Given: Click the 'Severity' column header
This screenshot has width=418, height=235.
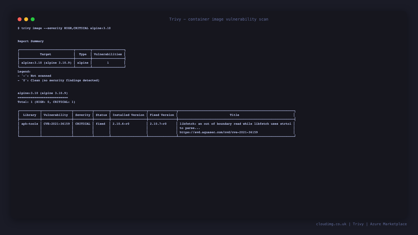Looking at the screenshot, I should point(83,115).
